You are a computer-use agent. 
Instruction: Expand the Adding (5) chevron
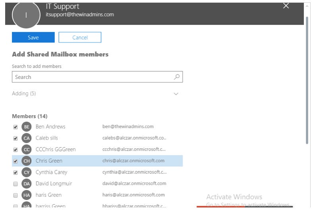click(176, 94)
